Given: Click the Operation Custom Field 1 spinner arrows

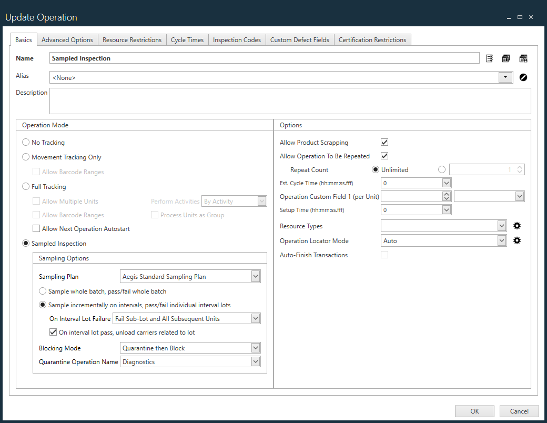Looking at the screenshot, I should pyautogui.click(x=447, y=196).
